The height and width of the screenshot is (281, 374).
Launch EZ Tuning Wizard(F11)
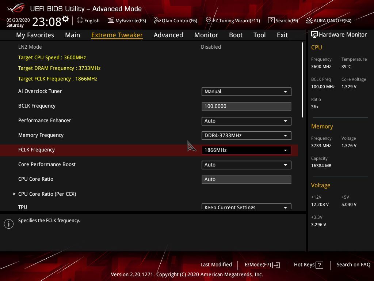[x=233, y=20]
